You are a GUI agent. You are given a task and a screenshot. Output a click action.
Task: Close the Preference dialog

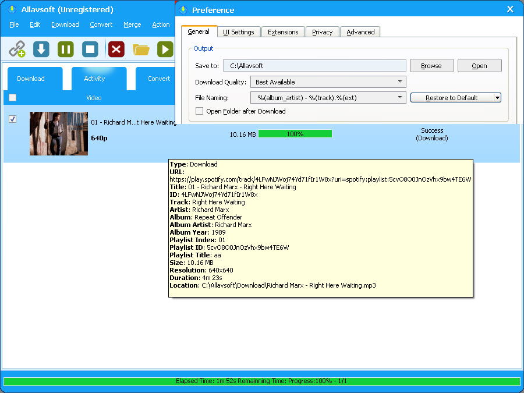[510, 9]
